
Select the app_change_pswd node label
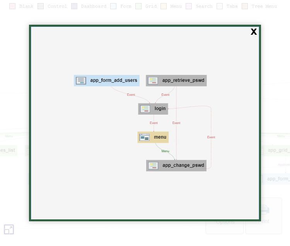click(183, 166)
